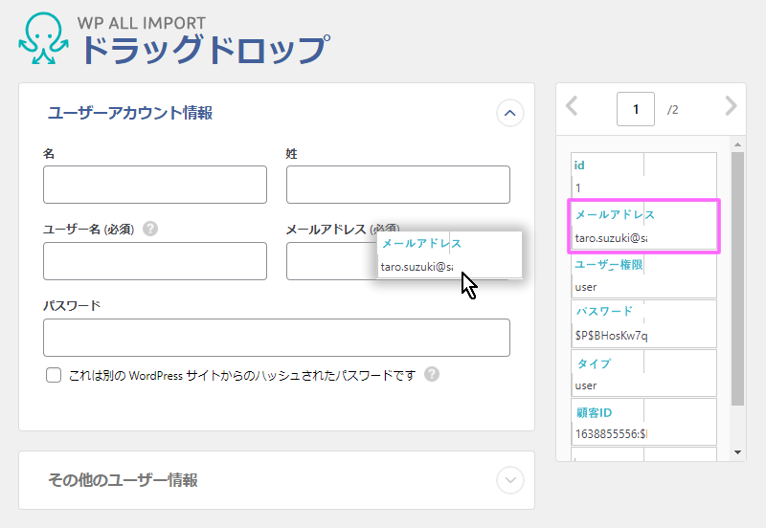Click the ドラッグドロップ heading text
Screen dimensions: 766x528
point(205,50)
